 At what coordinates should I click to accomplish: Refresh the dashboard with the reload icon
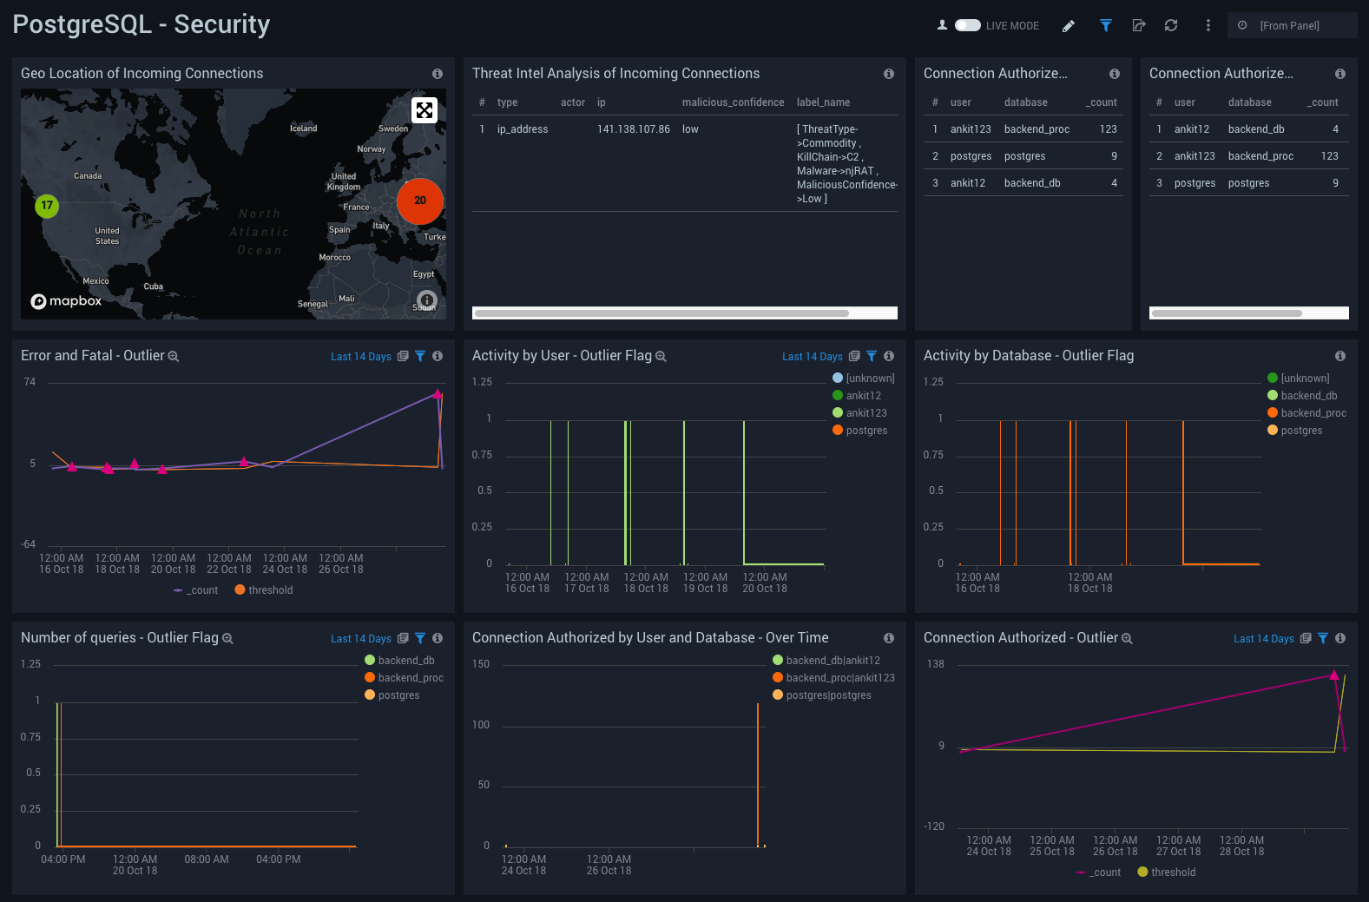coord(1171,26)
